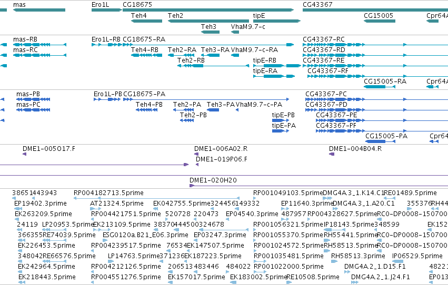
Task: Open transcript mas-RB
Action: coord(39,45)
